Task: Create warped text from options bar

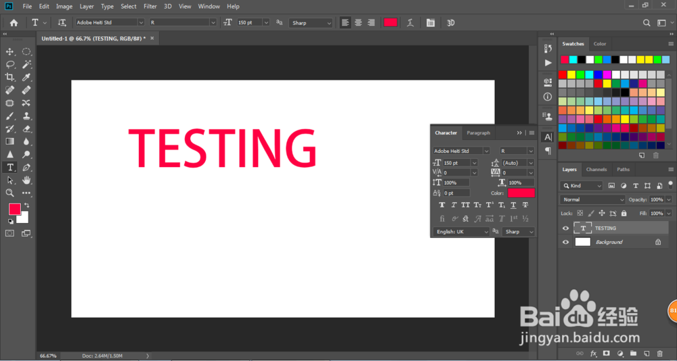Action: click(410, 23)
